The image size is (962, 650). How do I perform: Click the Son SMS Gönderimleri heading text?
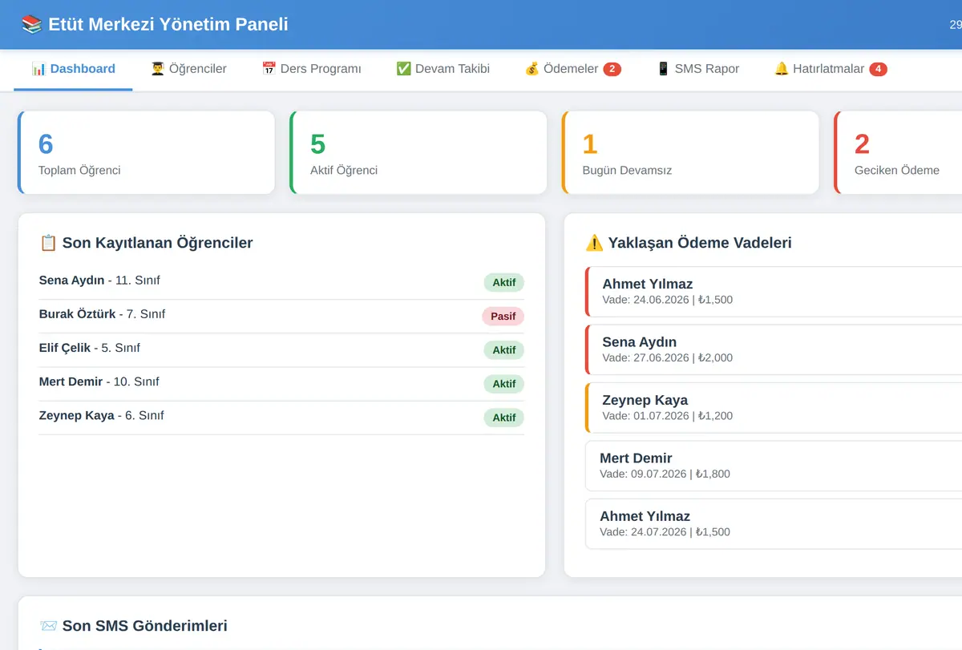click(x=145, y=626)
